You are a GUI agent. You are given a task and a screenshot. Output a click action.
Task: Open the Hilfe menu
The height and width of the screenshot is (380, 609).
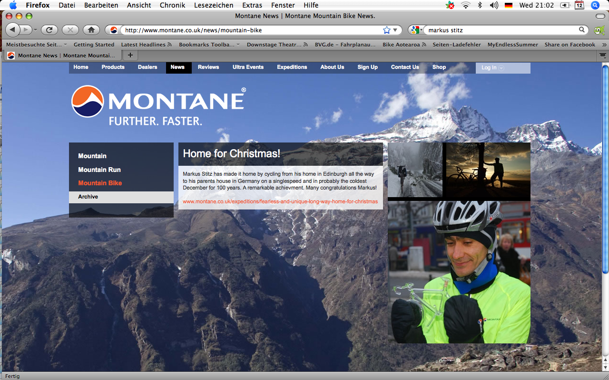click(311, 5)
